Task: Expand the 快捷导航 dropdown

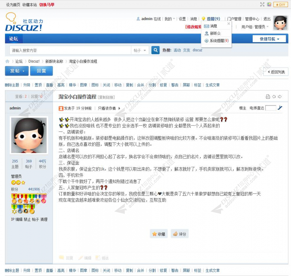Action: [269, 39]
